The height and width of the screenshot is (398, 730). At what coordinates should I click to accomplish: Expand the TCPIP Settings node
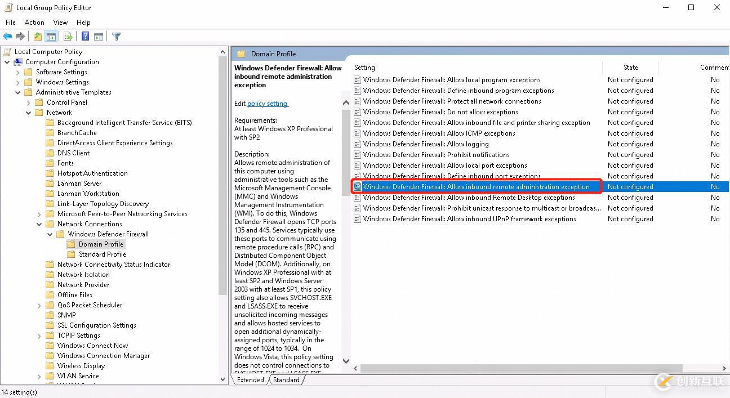(x=38, y=335)
